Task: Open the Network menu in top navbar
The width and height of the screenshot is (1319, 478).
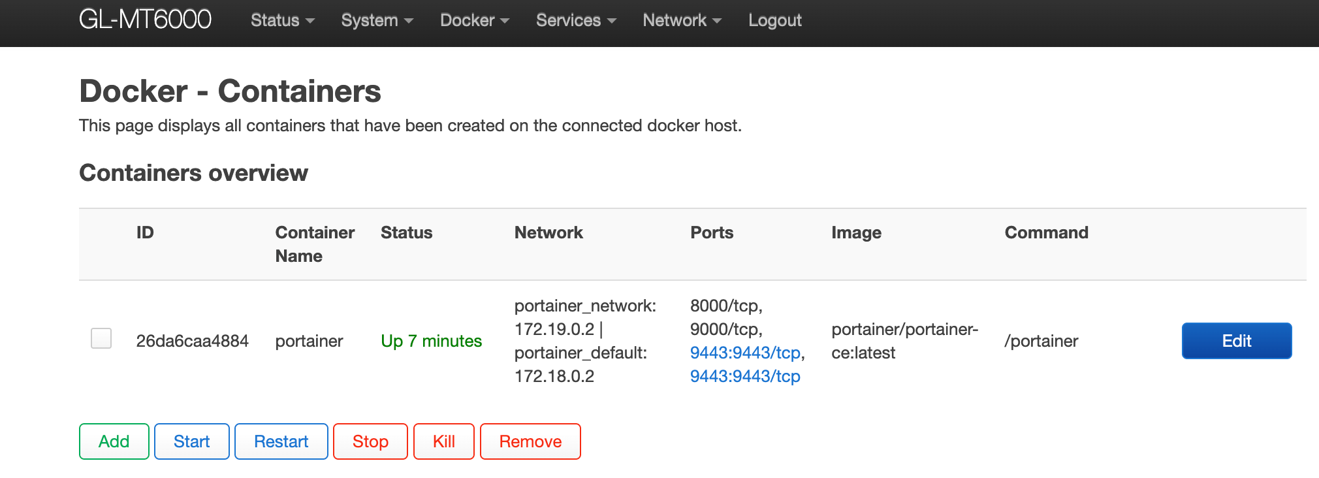Action: (x=682, y=20)
